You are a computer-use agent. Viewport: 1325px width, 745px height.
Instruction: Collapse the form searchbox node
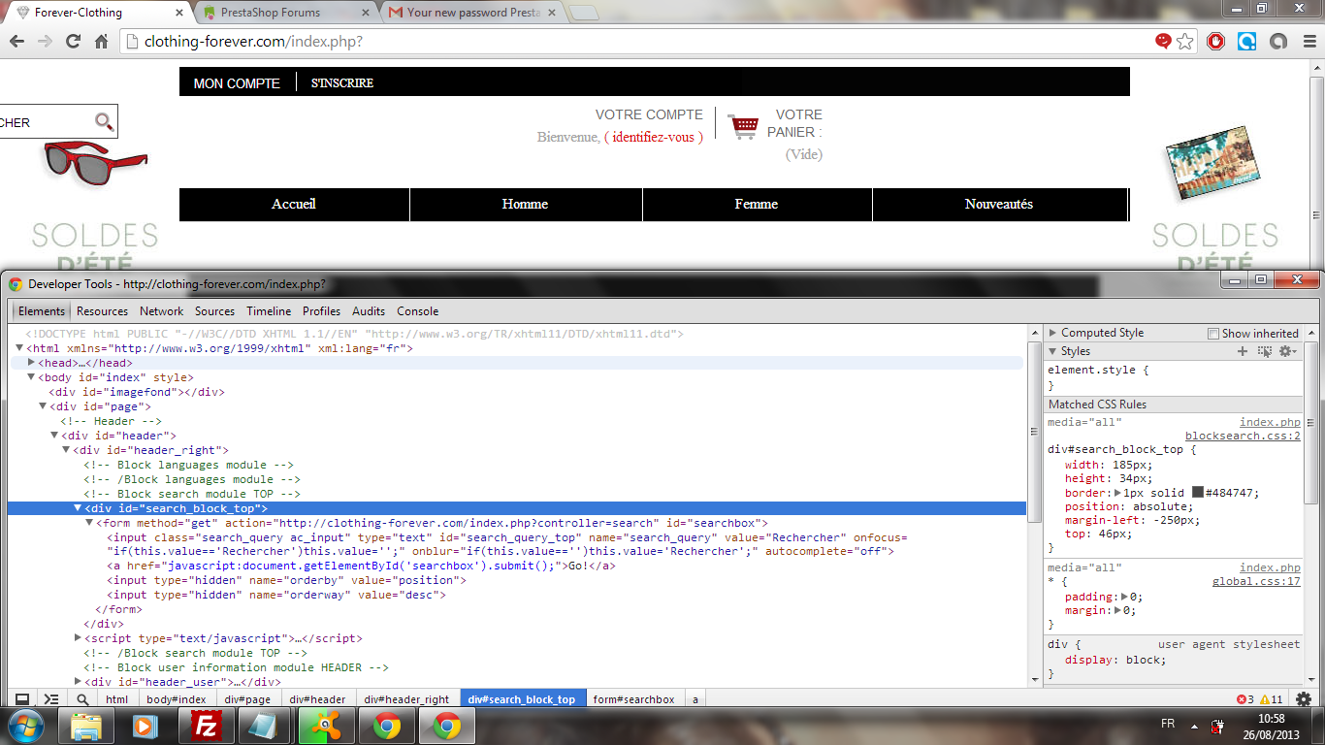(90, 523)
